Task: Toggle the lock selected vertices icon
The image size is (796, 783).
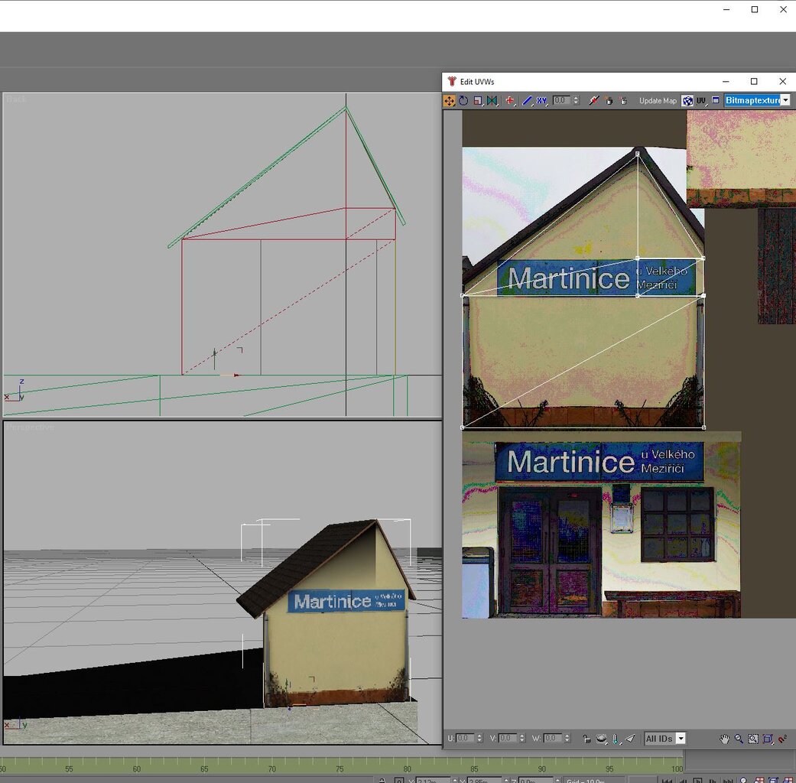Action: pyautogui.click(x=586, y=739)
